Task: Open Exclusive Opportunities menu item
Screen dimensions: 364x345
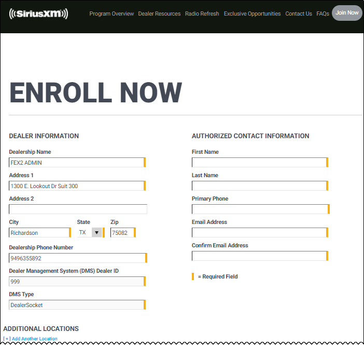Action: click(x=252, y=14)
